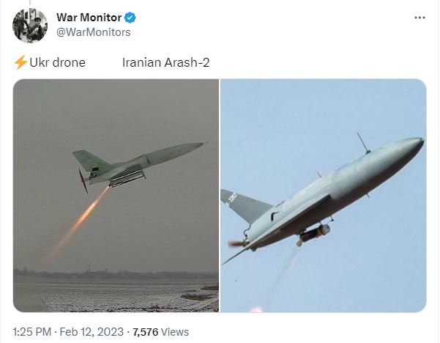
Task: Open the left Ukr drone photo
Action: [x=116, y=196]
